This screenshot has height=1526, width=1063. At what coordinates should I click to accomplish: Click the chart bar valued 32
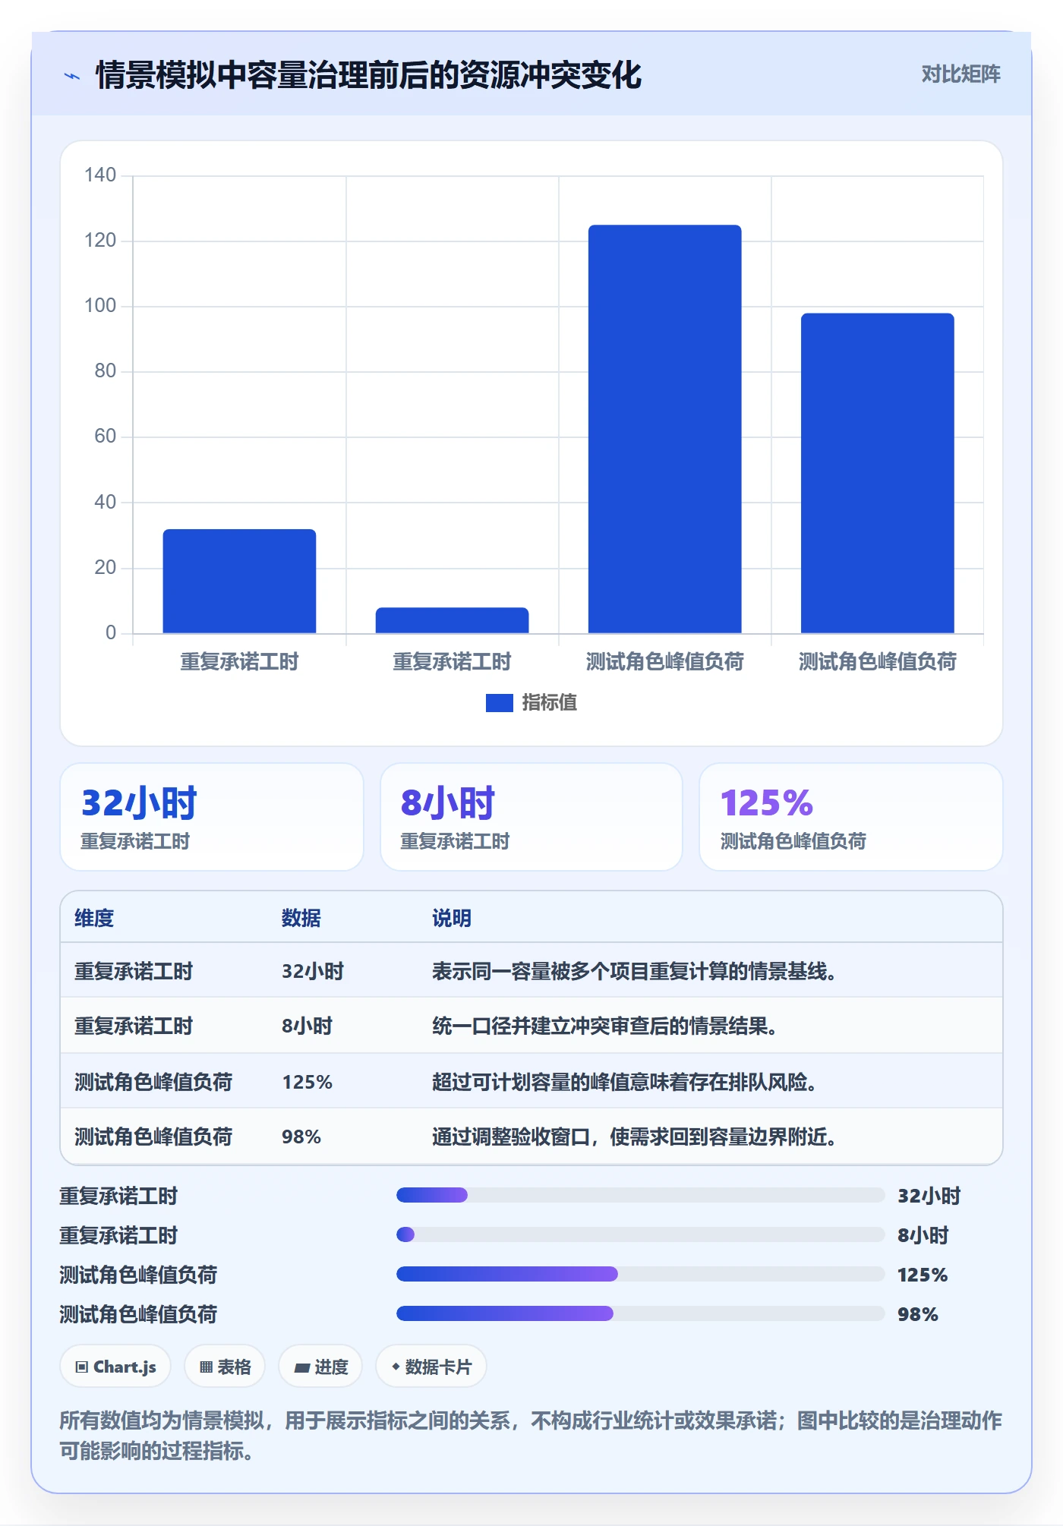239,581
